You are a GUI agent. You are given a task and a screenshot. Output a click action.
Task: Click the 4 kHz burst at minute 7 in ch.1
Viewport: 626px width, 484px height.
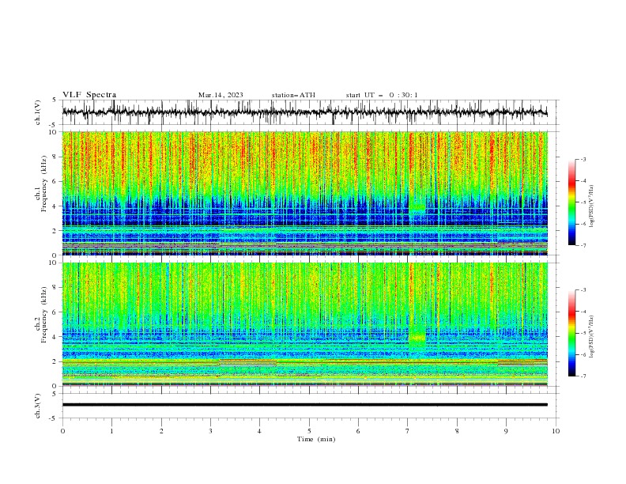[417, 207]
